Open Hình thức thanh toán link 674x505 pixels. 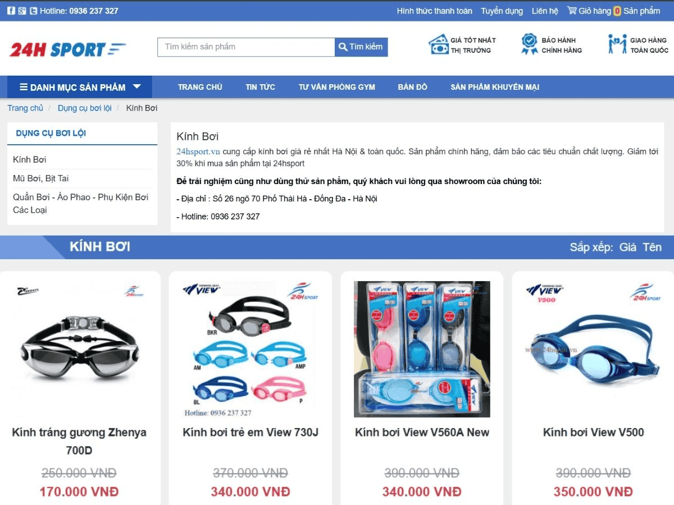[x=435, y=11]
